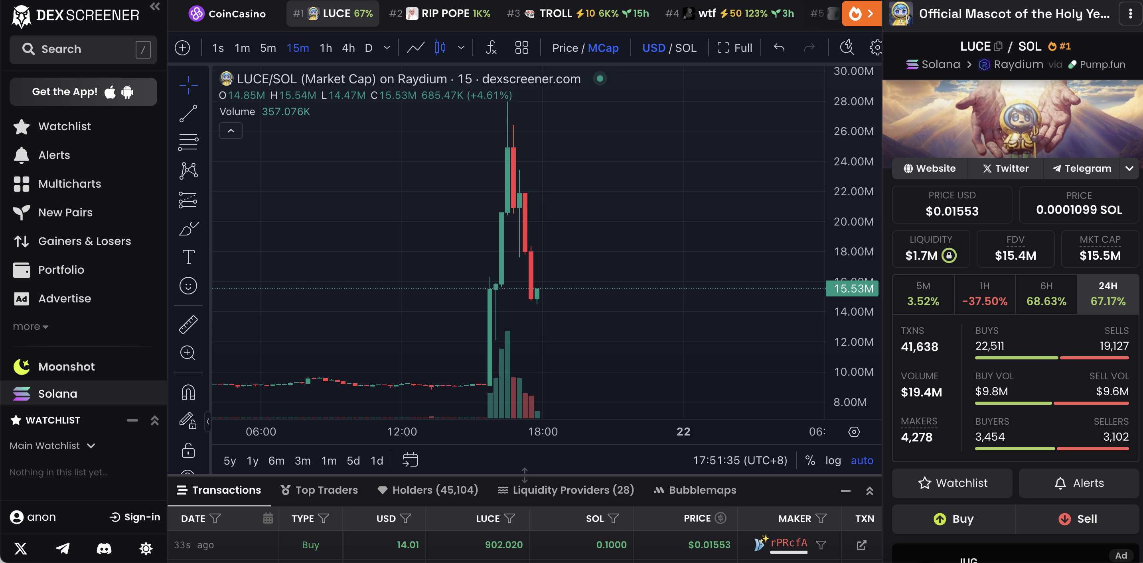Collapse the chart legend arrow
The image size is (1143, 563).
(x=231, y=131)
